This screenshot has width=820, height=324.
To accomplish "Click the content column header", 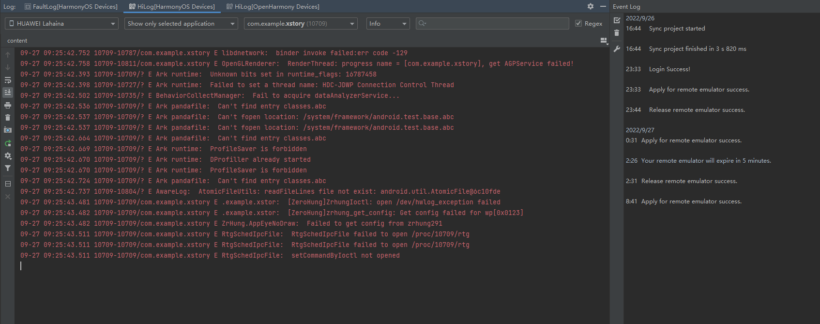I will point(17,41).
